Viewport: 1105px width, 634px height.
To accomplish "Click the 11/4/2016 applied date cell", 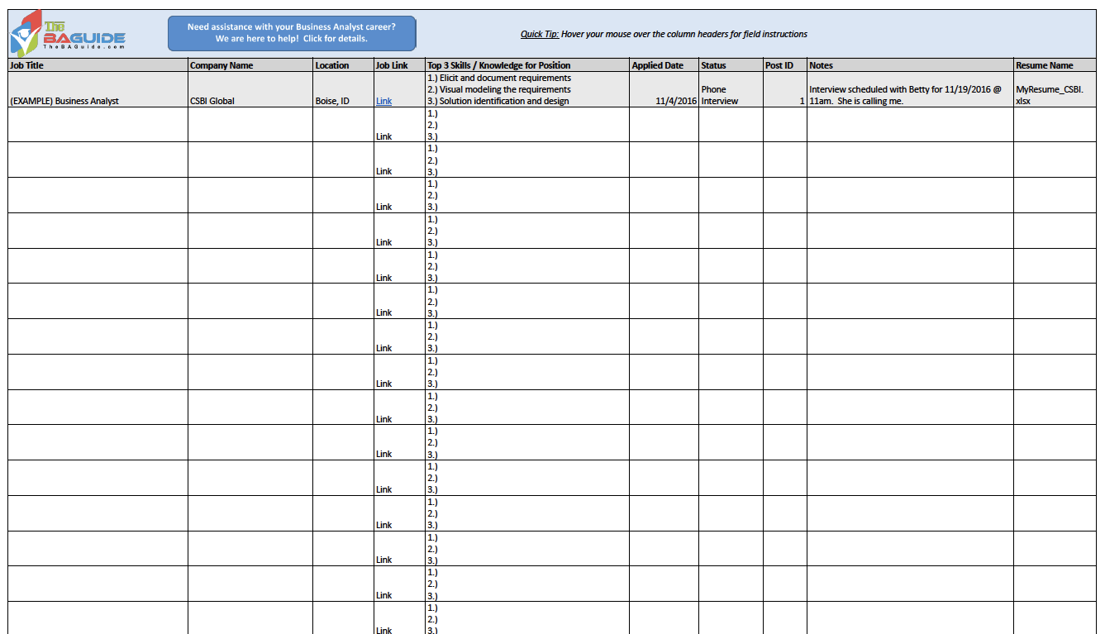I will pyautogui.click(x=664, y=90).
